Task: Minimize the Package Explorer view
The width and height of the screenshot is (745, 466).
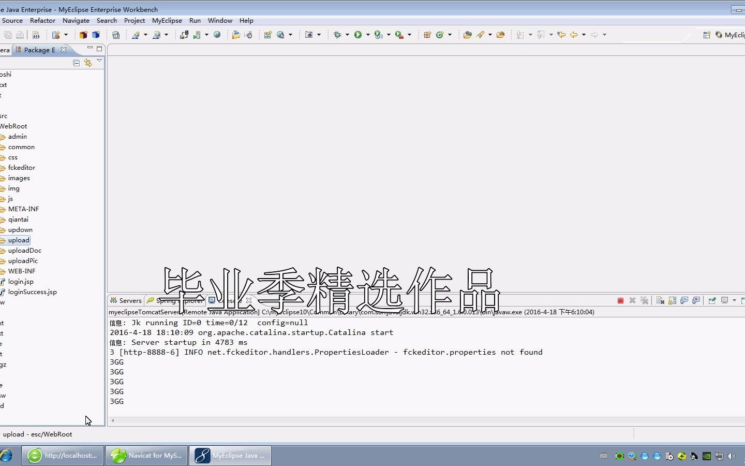Action: 90,48
